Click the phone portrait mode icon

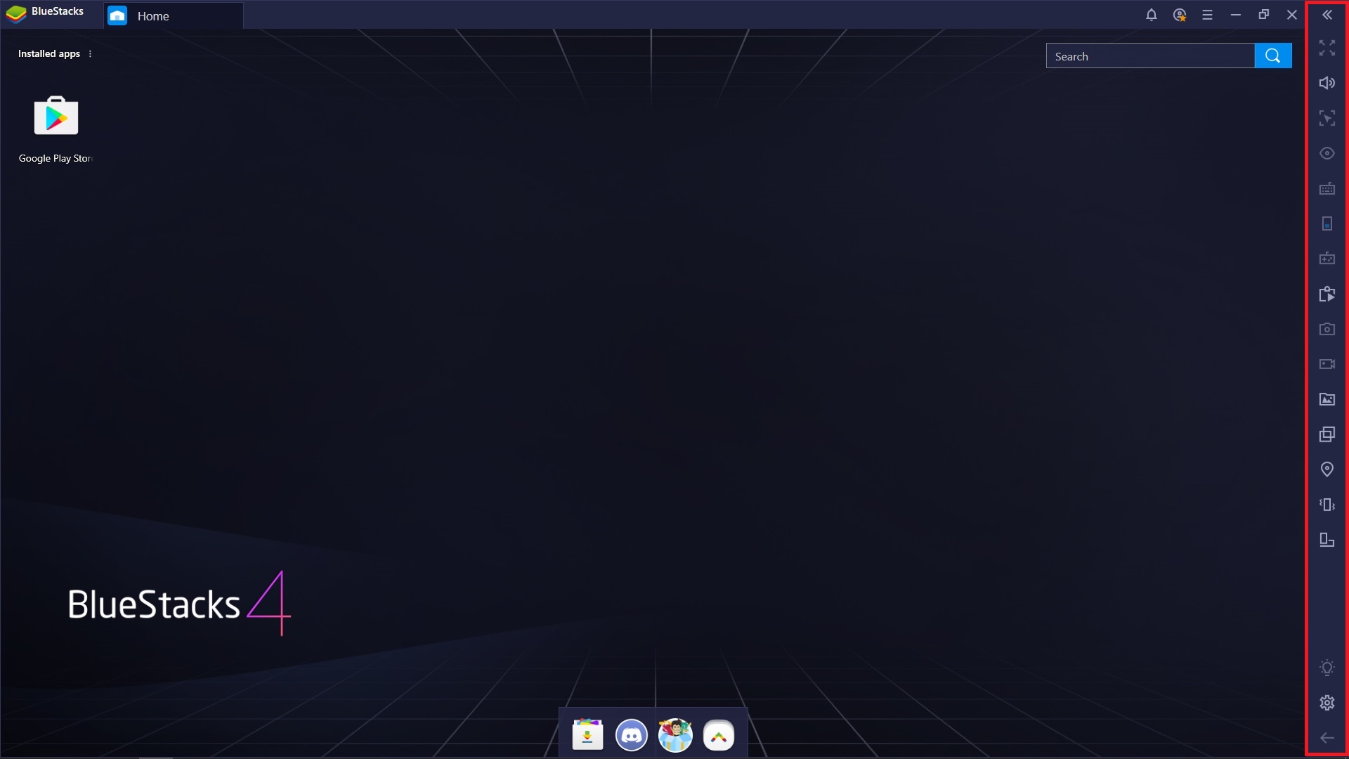point(1327,223)
